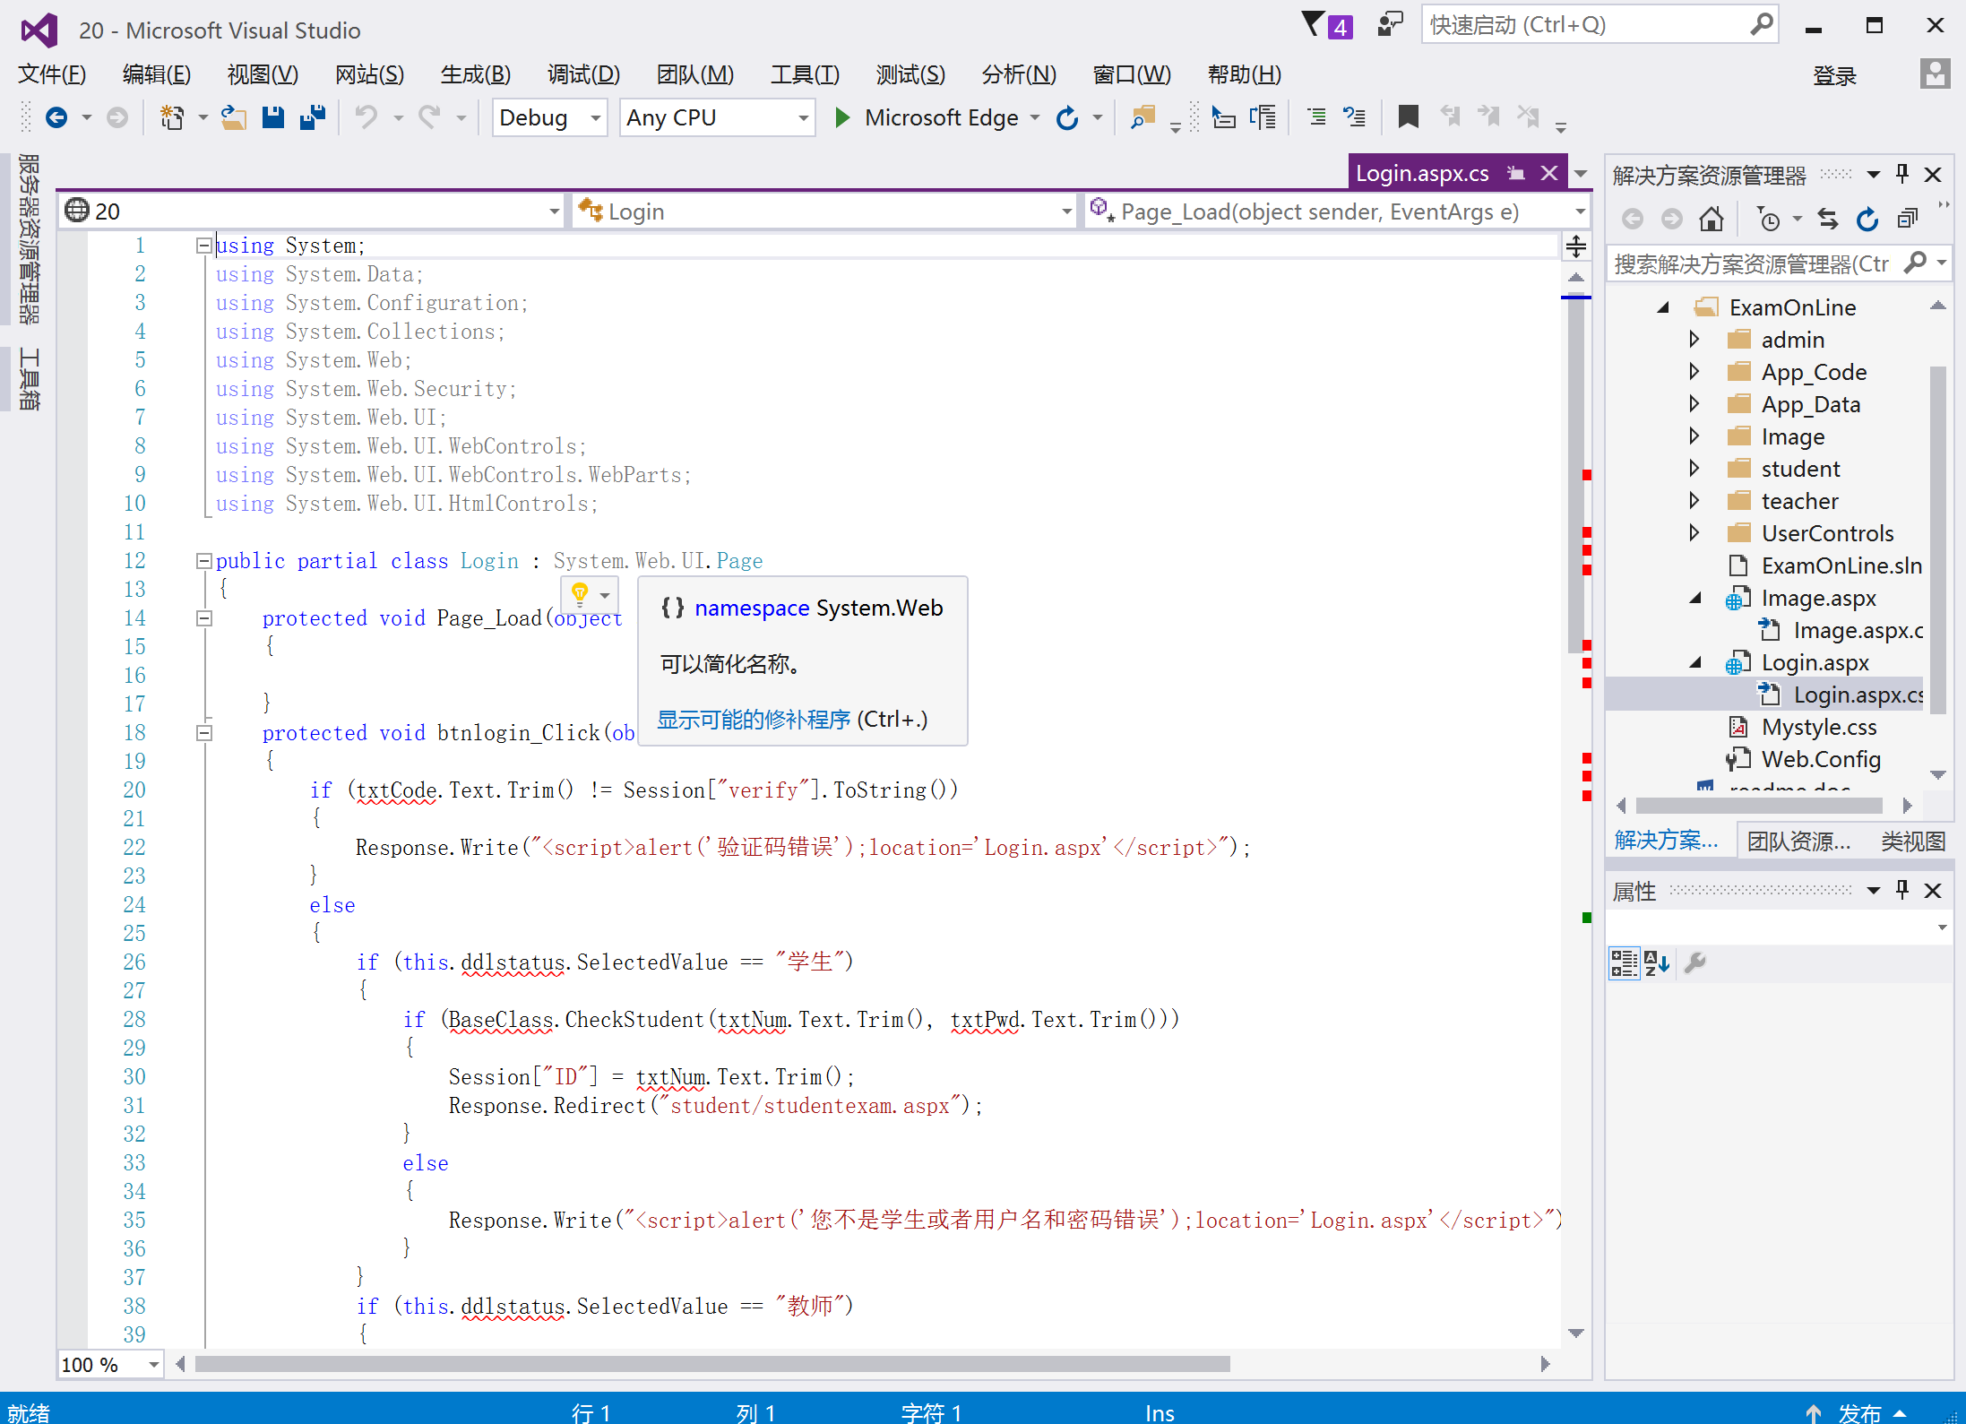Click the lightbulb quick actions icon

[x=580, y=593]
